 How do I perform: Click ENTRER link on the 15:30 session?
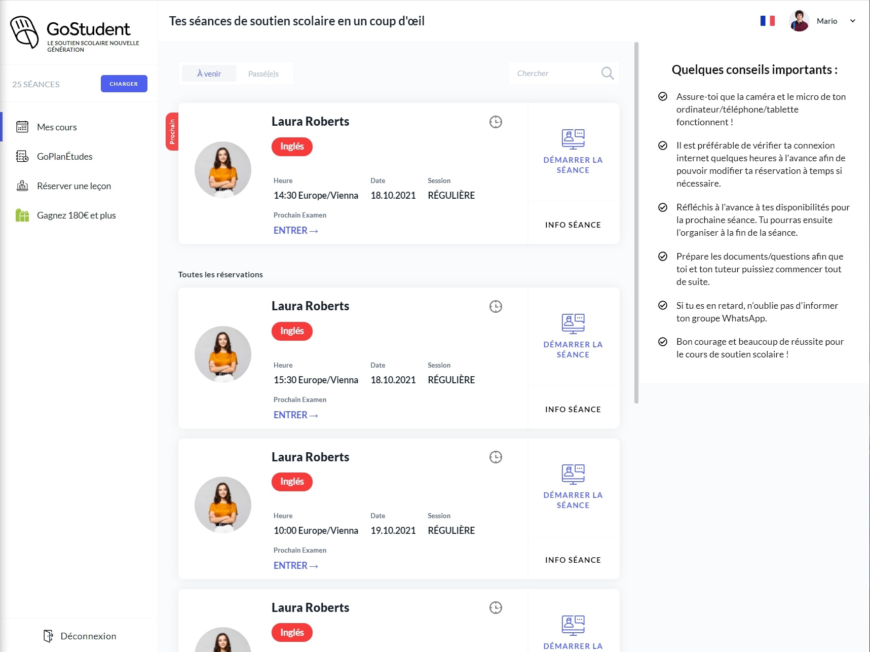pyautogui.click(x=295, y=415)
